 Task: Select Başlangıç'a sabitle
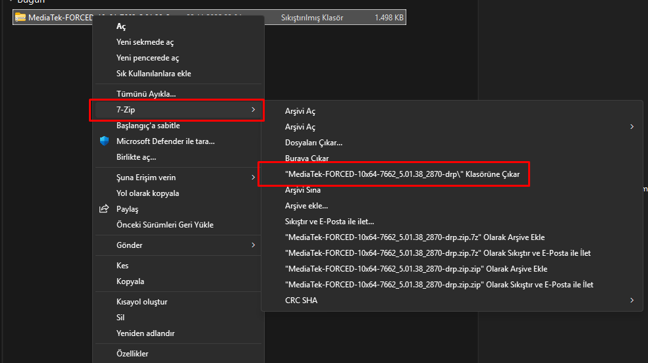click(x=178, y=126)
